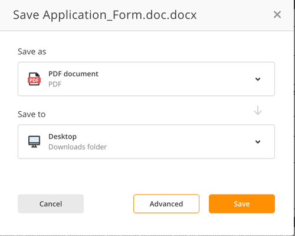The width and height of the screenshot is (295, 236).
Task: Select the Downloads folder subtitle text
Action: [x=78, y=147]
